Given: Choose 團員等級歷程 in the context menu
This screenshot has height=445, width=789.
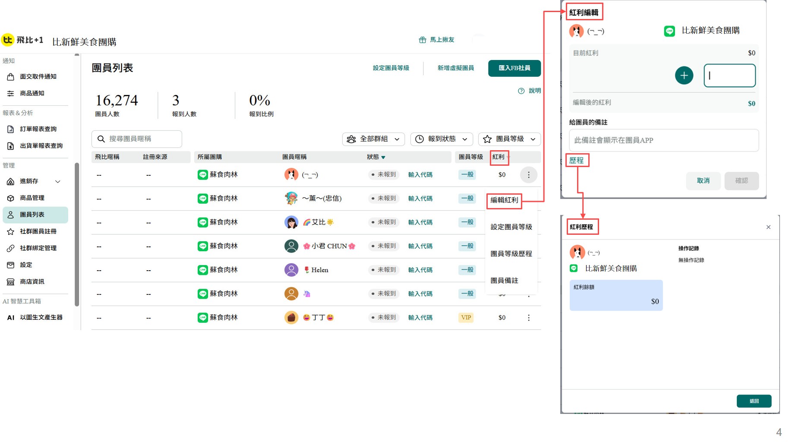Looking at the screenshot, I should click(x=511, y=254).
